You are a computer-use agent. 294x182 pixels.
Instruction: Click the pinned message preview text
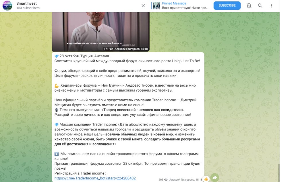click(185, 8)
